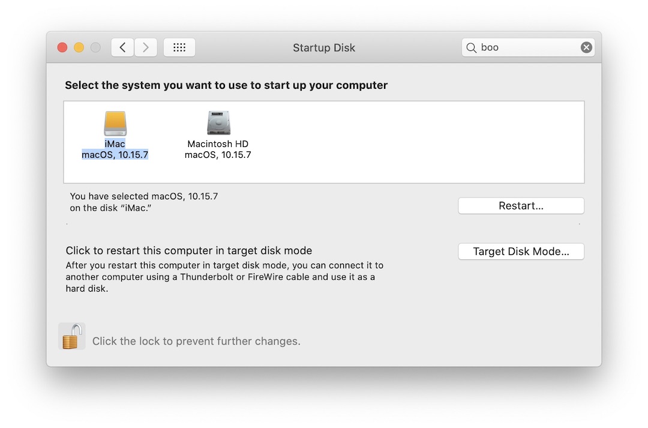Click "Click to restart this computer in target disk mode" heading
Viewport: 648px width, 428px height.
(189, 250)
